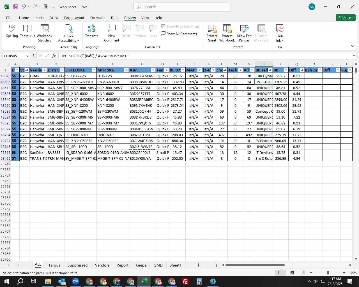Open the File menu

click(x=9, y=18)
